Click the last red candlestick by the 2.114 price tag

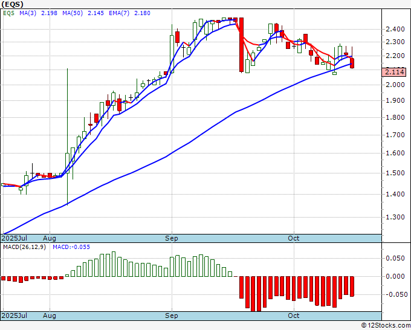(x=352, y=63)
